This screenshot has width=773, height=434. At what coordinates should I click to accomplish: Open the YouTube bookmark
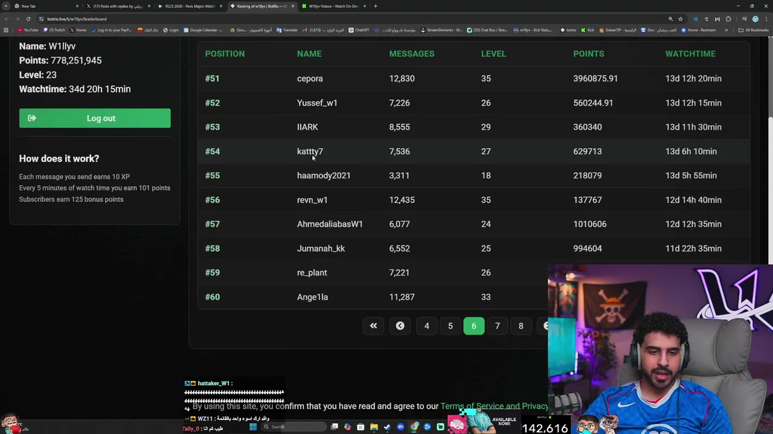click(x=27, y=30)
